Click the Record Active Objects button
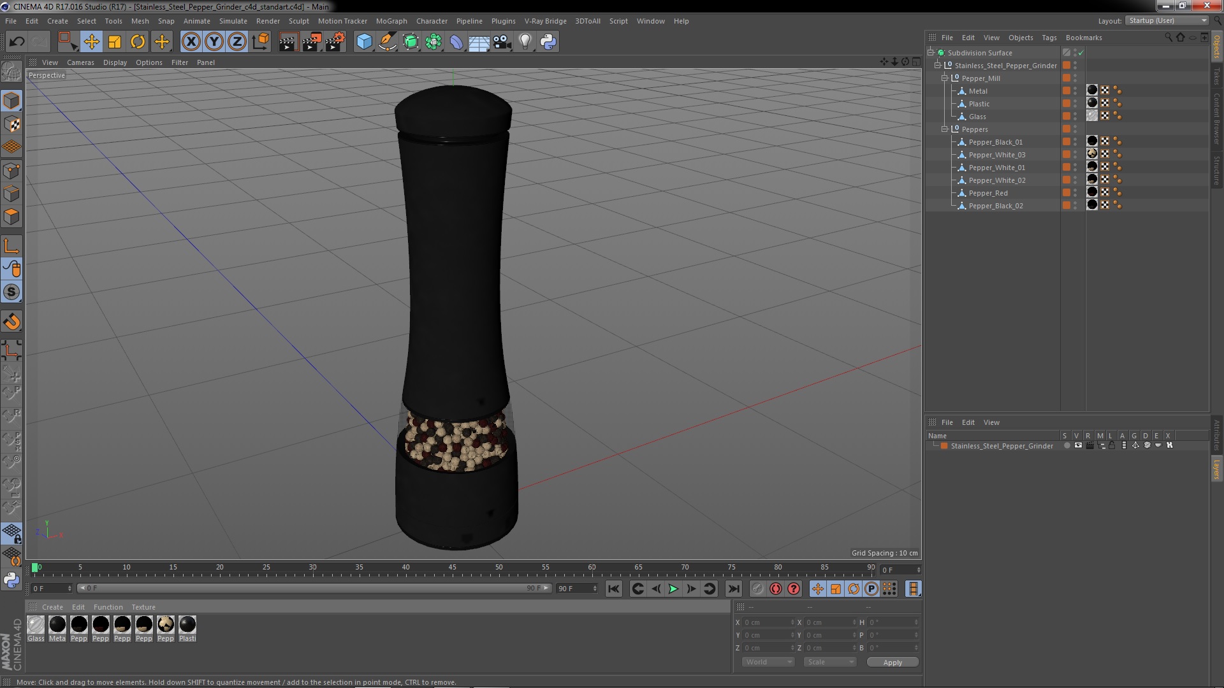The width and height of the screenshot is (1224, 688). pos(758,589)
